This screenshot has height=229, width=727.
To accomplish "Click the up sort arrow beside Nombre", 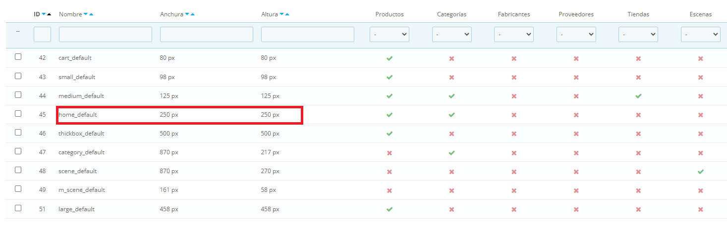I will pyautogui.click(x=91, y=14).
